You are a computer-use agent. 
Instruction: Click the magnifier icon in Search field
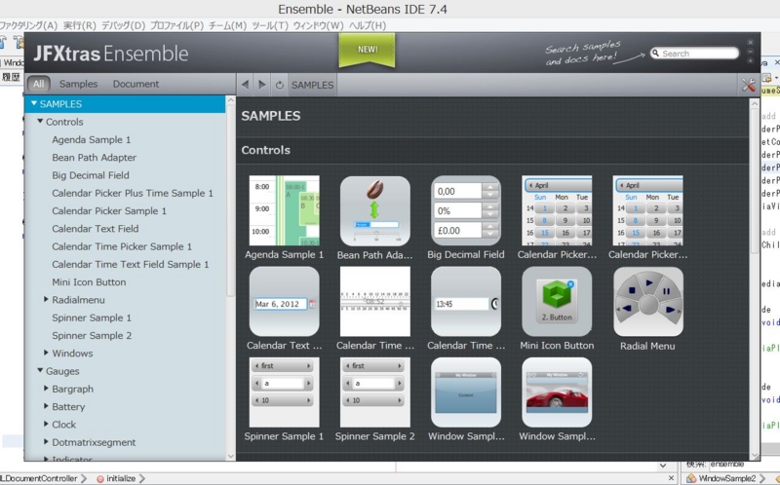[x=655, y=53]
